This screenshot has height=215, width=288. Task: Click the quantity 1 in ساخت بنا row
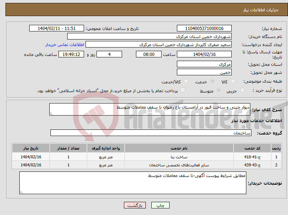click(x=68, y=157)
